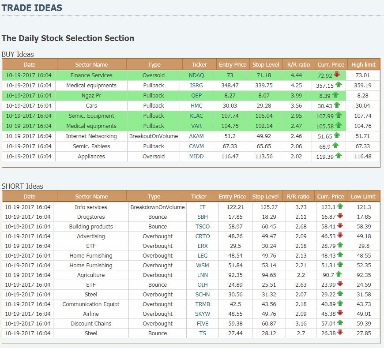Open the SKYW ticker link
Image resolution: width=384 pixels, height=348 pixels.
pos(203,314)
